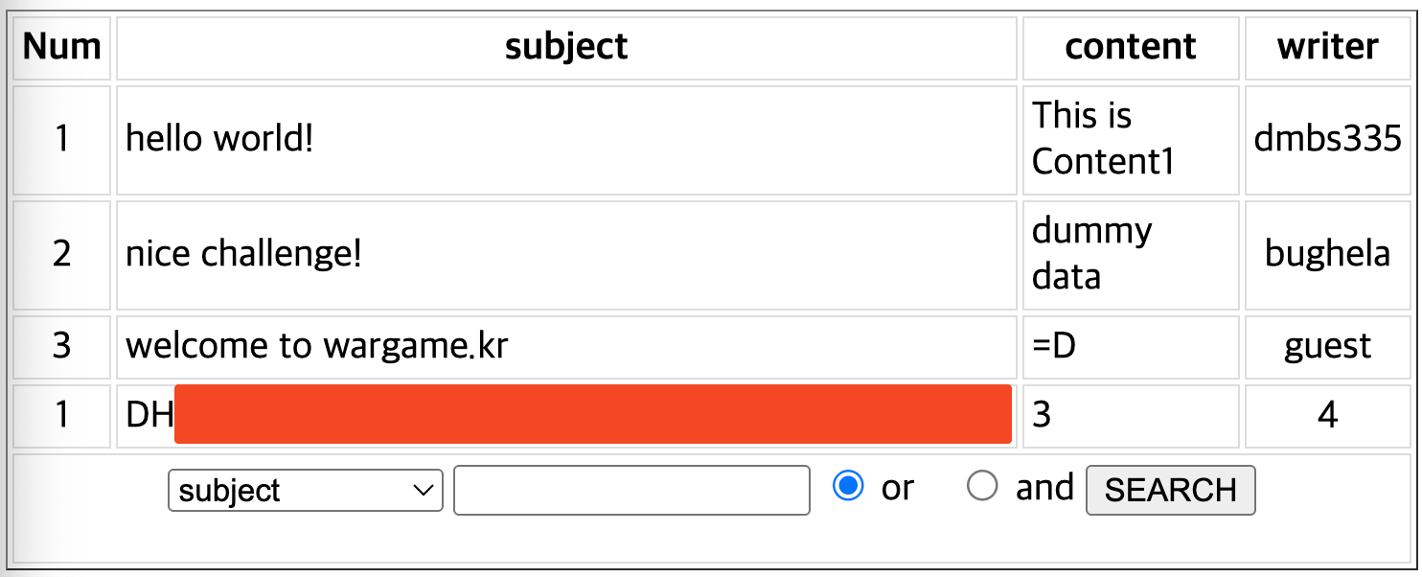The image size is (1422, 577).
Task: Click the "subject" column header
Action: pos(566,47)
